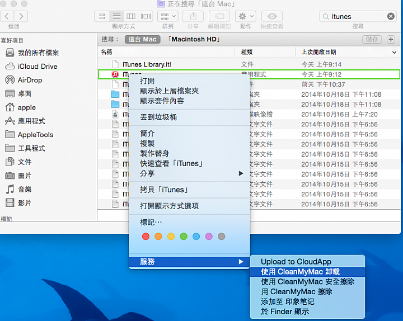Open 圖片 in the sidebar

click(x=18, y=176)
